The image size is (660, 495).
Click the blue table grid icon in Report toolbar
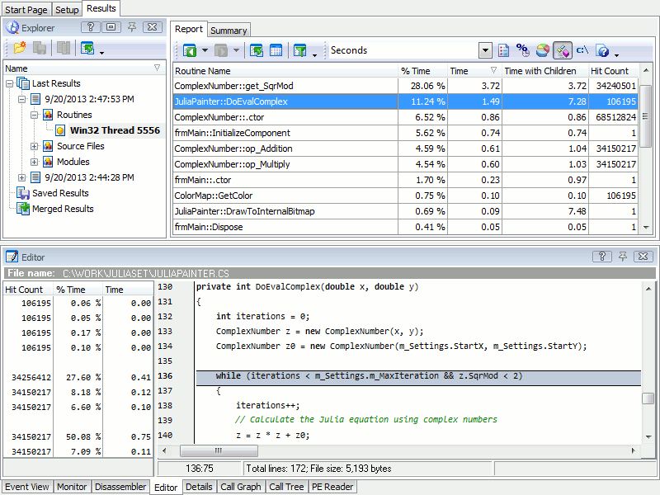(276, 50)
